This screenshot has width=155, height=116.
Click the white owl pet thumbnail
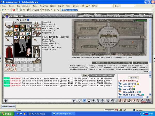(x=29, y=52)
